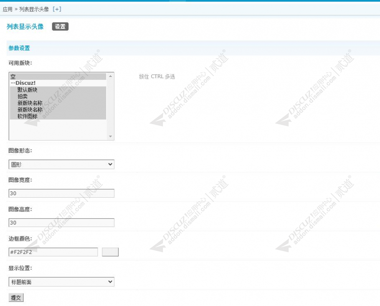380x306 pixels.
Task: Click the 边框颜色 hex value field
Action: [53, 252]
